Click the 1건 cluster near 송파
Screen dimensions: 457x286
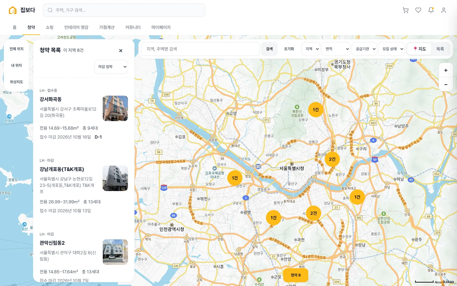pos(357,197)
